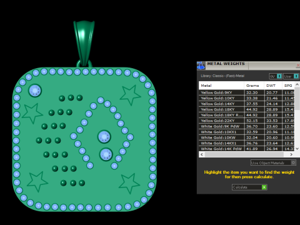Click the Metal Weights scale icon
Viewport: 300px width, 225px height.
click(201, 66)
